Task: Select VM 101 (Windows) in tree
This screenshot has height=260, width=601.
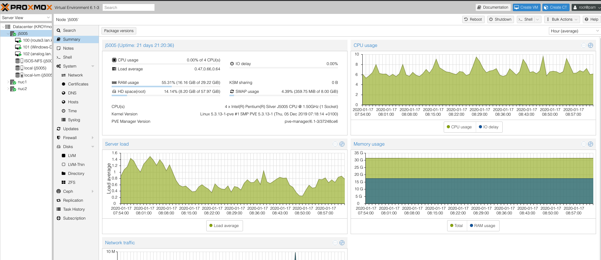Action: tap(33, 47)
